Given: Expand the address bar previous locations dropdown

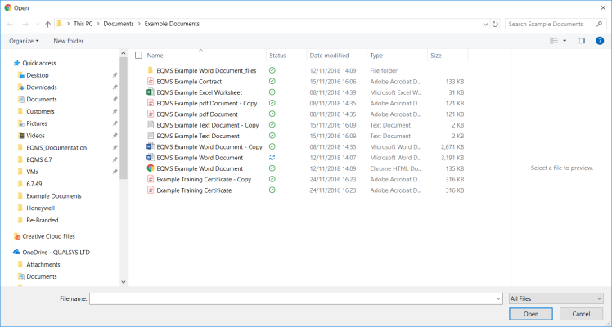Looking at the screenshot, I should point(485,25).
